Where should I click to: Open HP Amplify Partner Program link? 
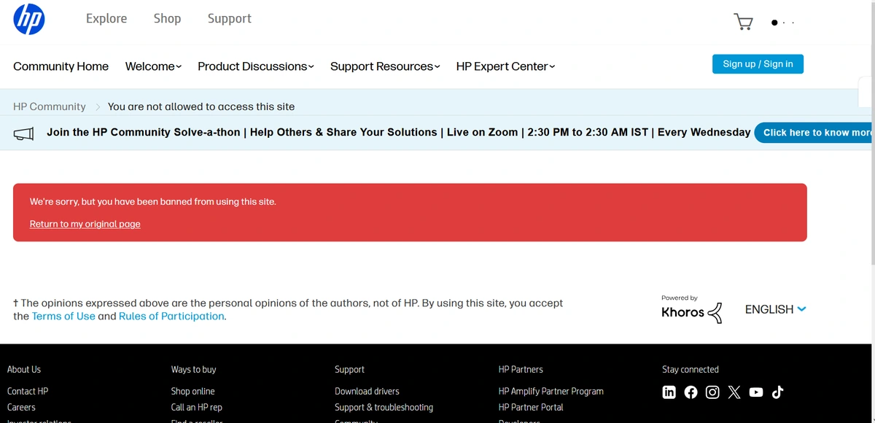[x=551, y=391]
